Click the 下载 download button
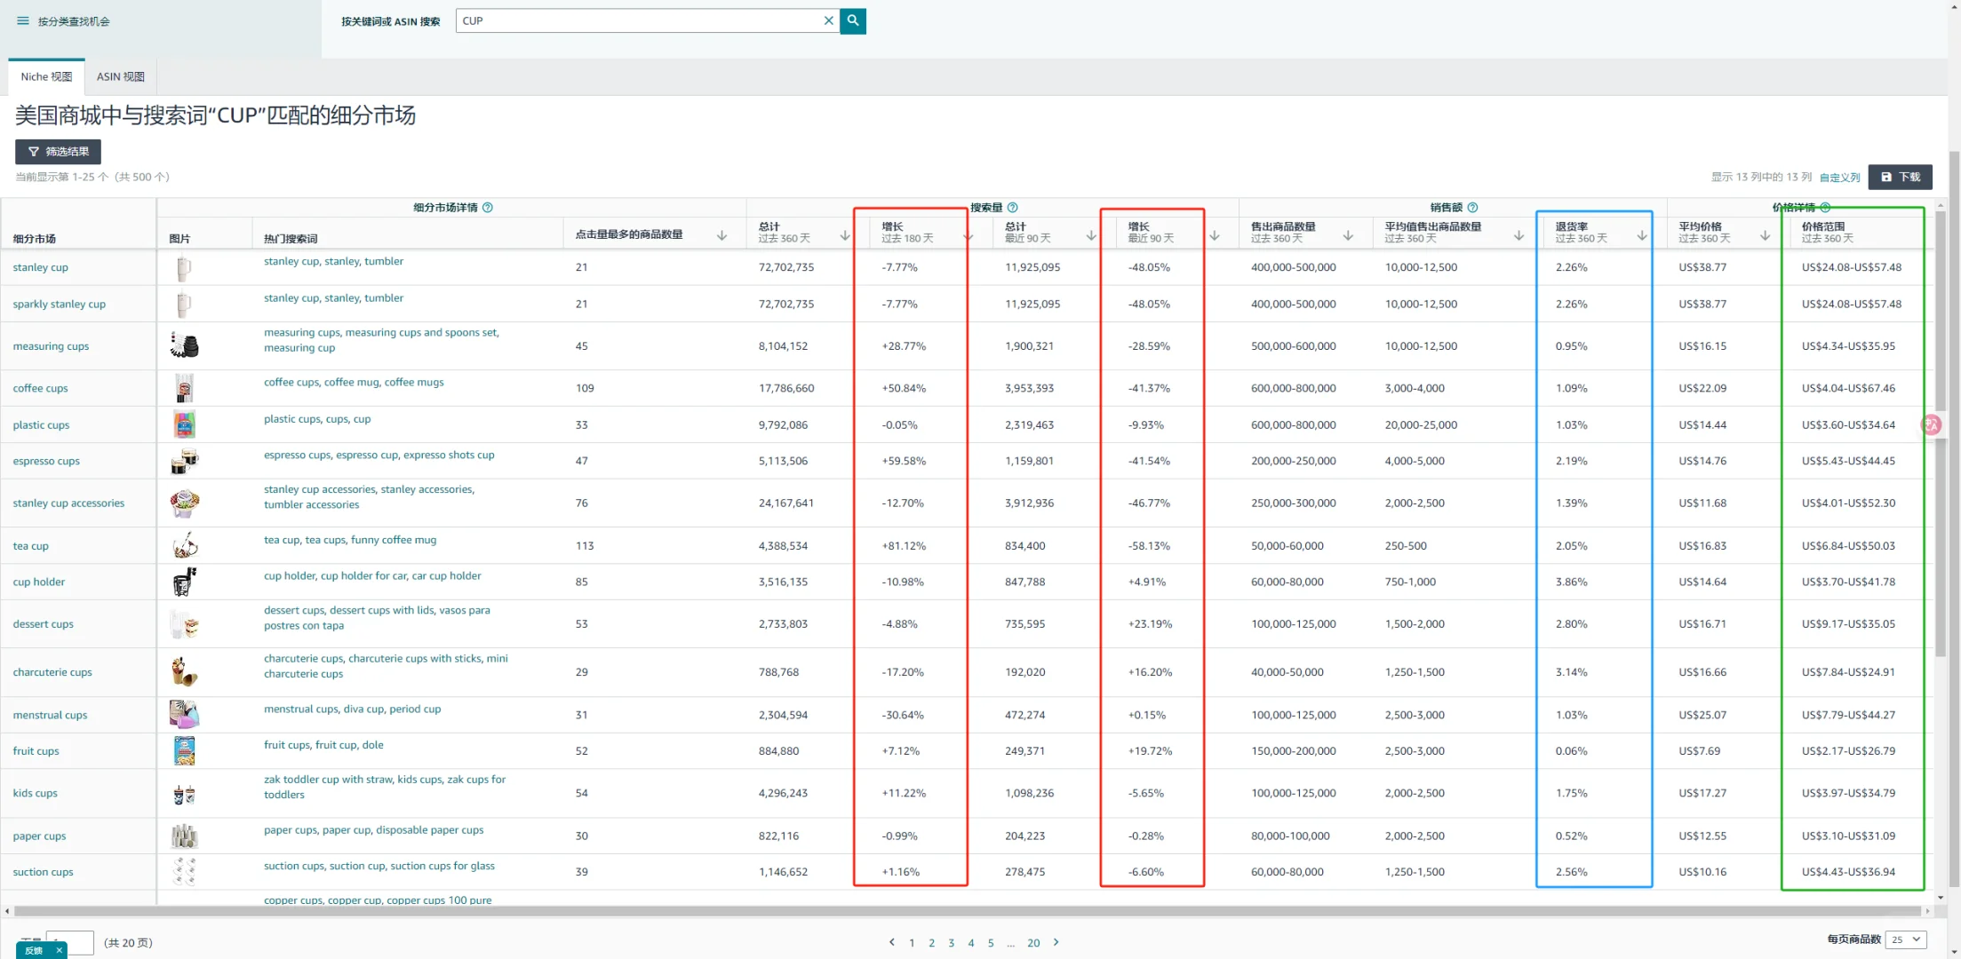This screenshot has width=1961, height=959. pos(1900,177)
